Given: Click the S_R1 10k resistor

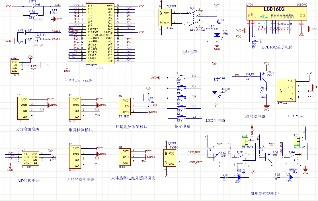Looking at the screenshot, I should point(51,13).
